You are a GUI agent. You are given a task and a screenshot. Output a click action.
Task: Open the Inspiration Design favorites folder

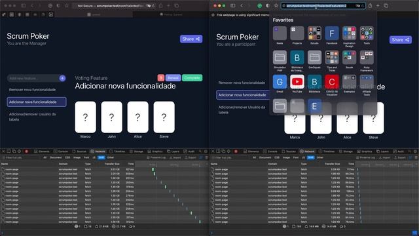[x=349, y=33]
